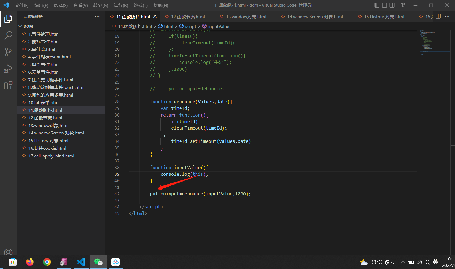Open 7.焦点剪切板事件.html in explorer
The image size is (455, 269).
point(61,80)
